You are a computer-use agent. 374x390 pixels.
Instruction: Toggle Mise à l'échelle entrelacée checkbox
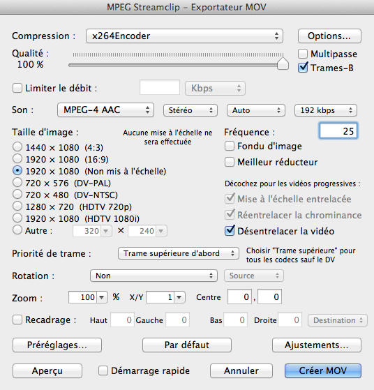[x=229, y=199]
